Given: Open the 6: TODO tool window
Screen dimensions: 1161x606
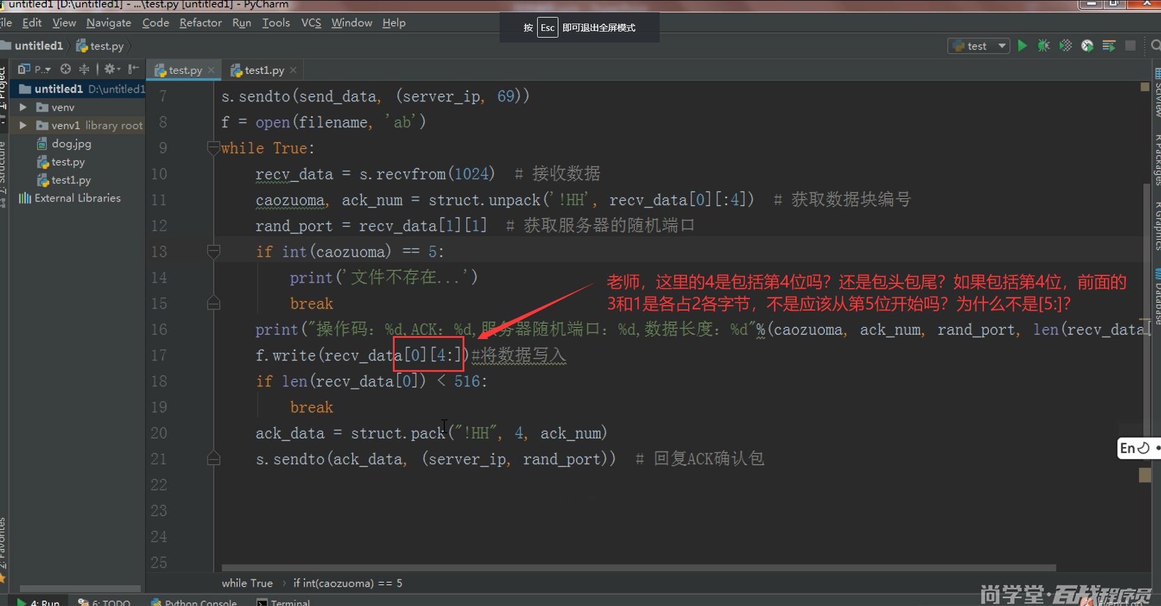Looking at the screenshot, I should click(x=104, y=602).
